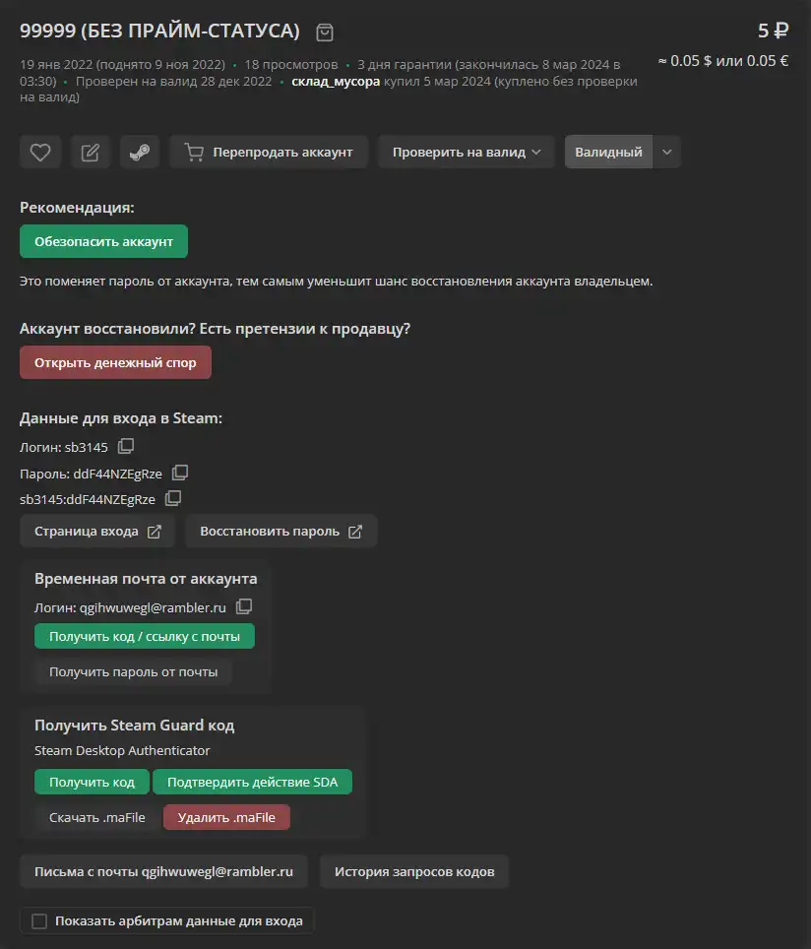
Task: Copy the Steam login using its copy icon
Action: click(126, 447)
